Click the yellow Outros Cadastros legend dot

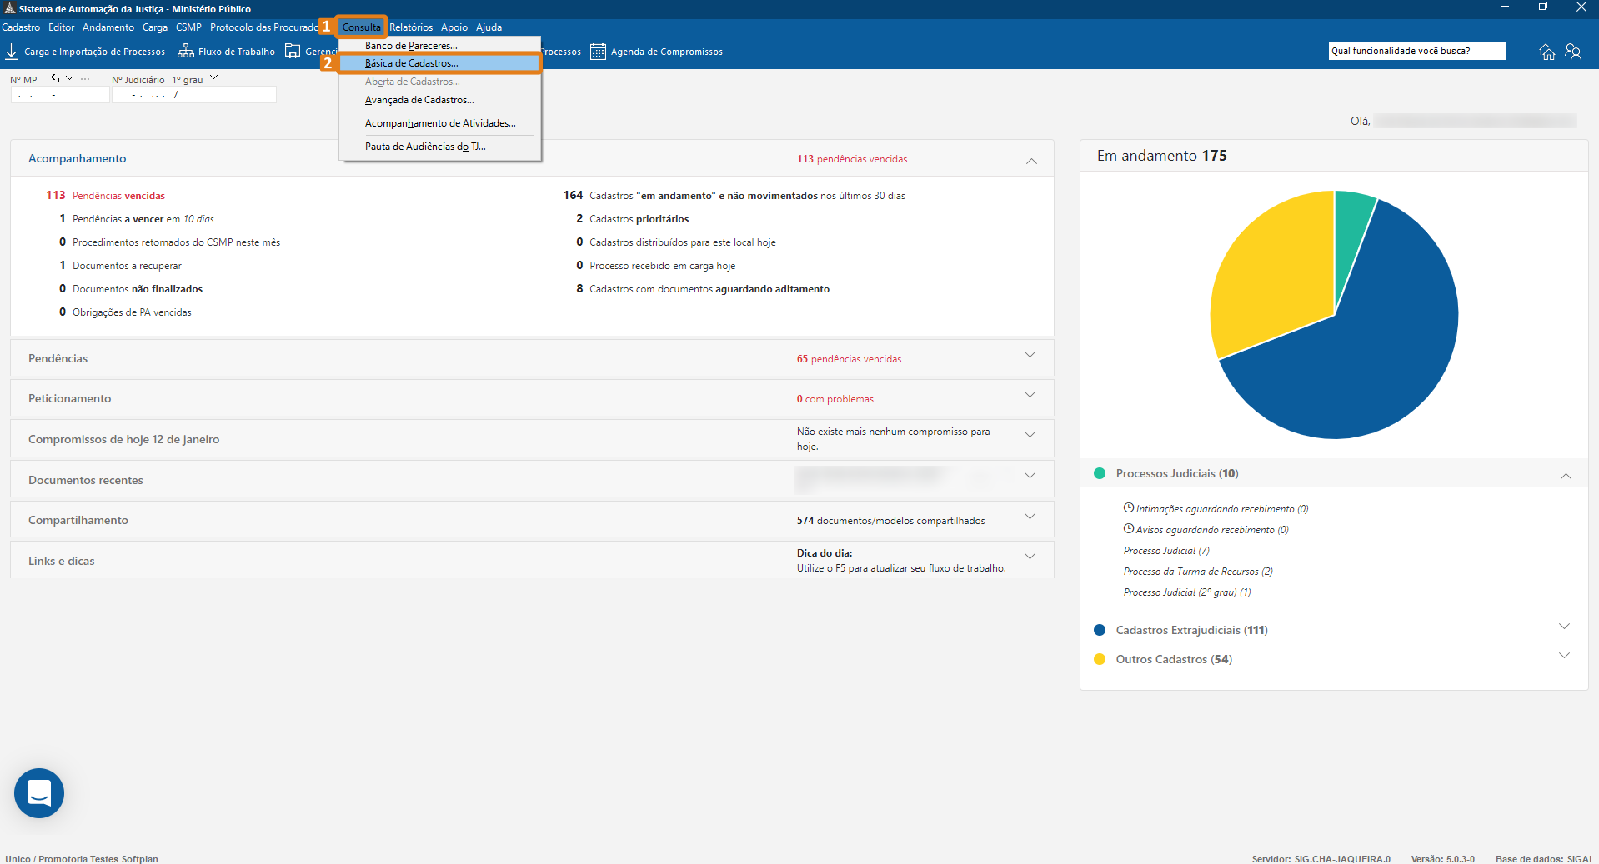click(x=1100, y=659)
